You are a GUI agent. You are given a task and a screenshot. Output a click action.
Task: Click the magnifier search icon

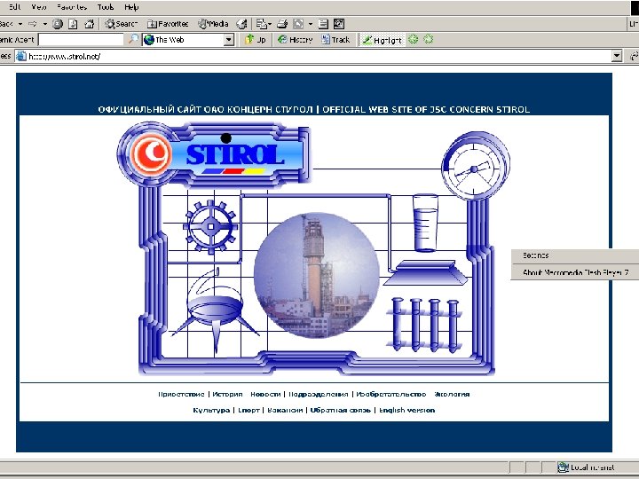tap(133, 40)
